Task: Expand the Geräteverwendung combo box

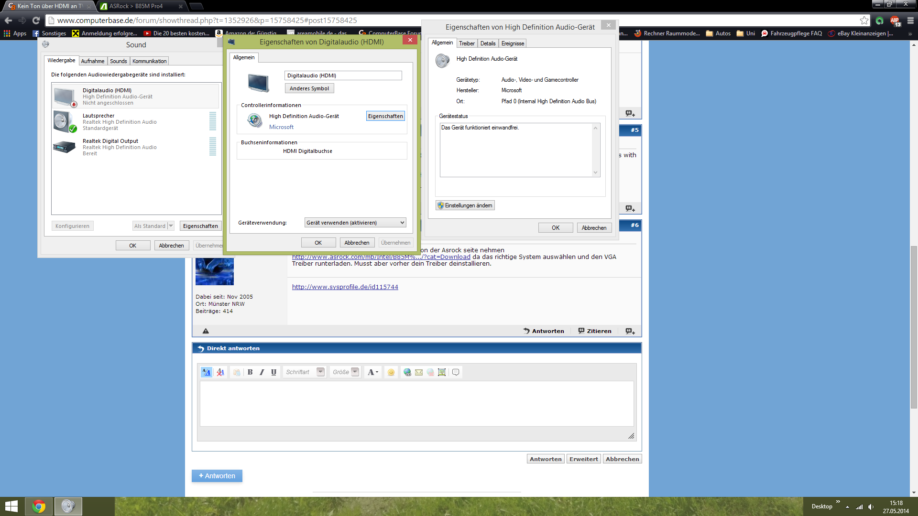Action: click(x=355, y=223)
